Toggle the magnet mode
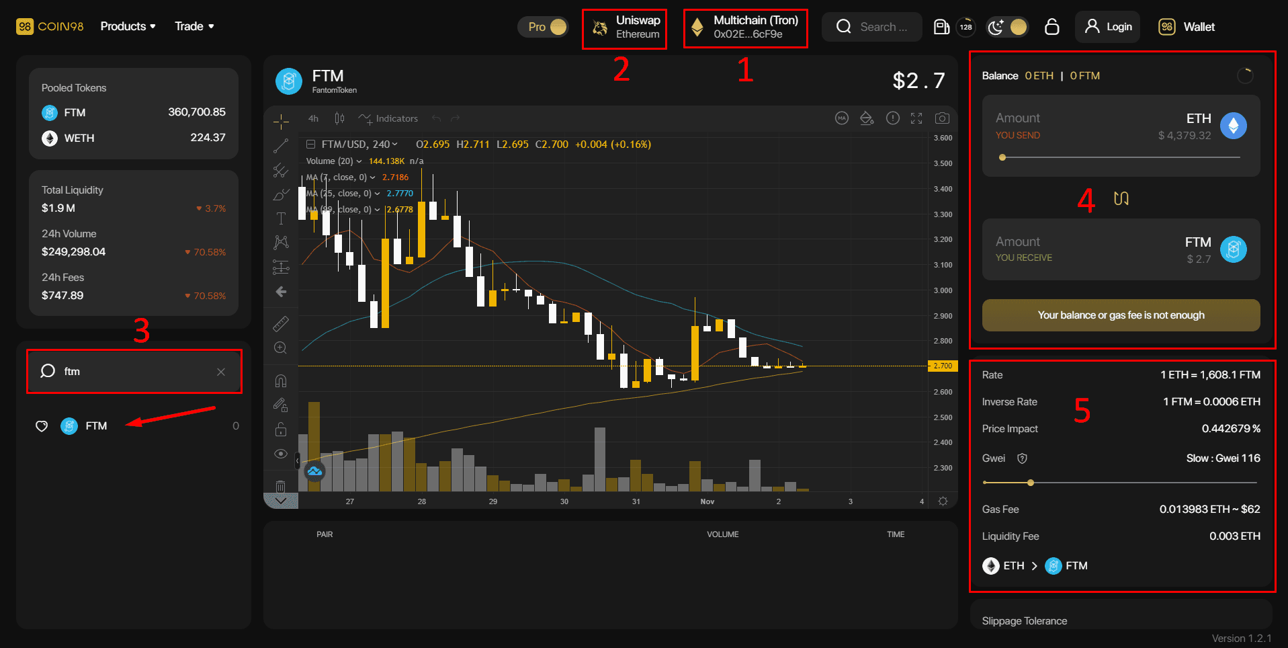Image resolution: width=1288 pixels, height=648 pixels. coord(281,381)
